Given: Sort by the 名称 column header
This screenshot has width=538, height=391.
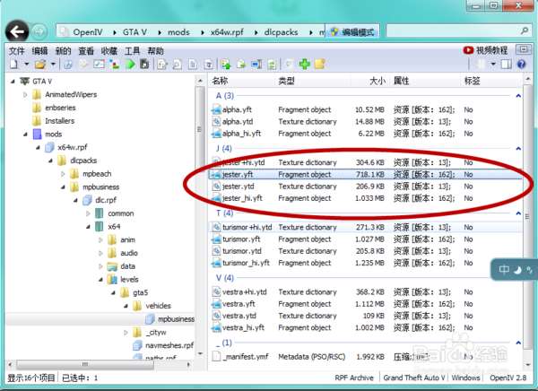Looking at the screenshot, I should click(x=220, y=81).
